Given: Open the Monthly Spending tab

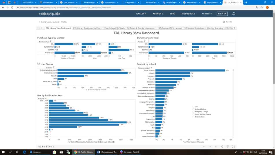Looking at the screenshot, I should point(215,28).
